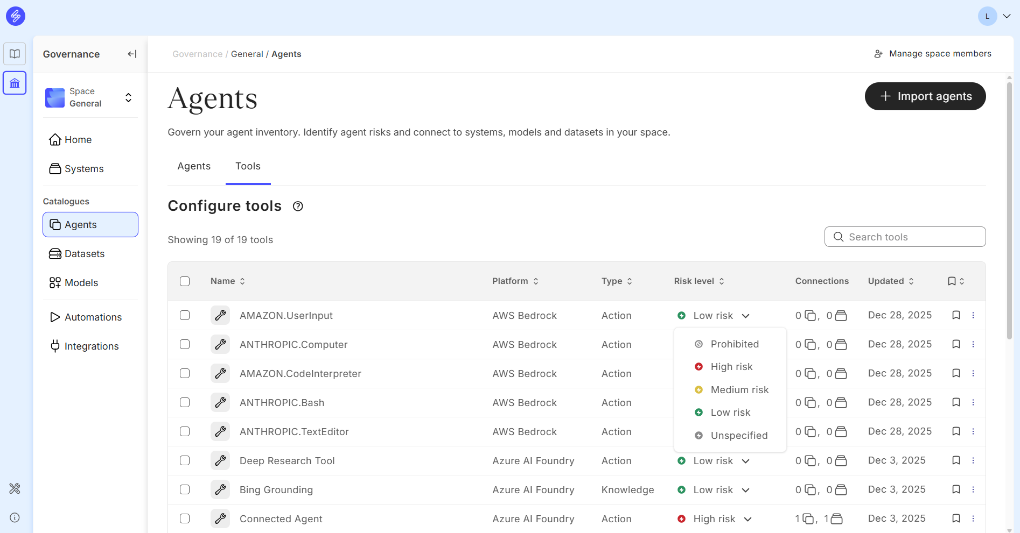Bookmark the AMAZON.UserInput tool
Screen dimensions: 1020x533
pyautogui.click(x=956, y=315)
